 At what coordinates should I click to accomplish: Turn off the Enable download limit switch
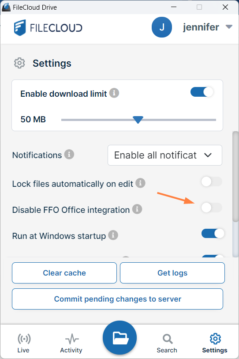[202, 92]
